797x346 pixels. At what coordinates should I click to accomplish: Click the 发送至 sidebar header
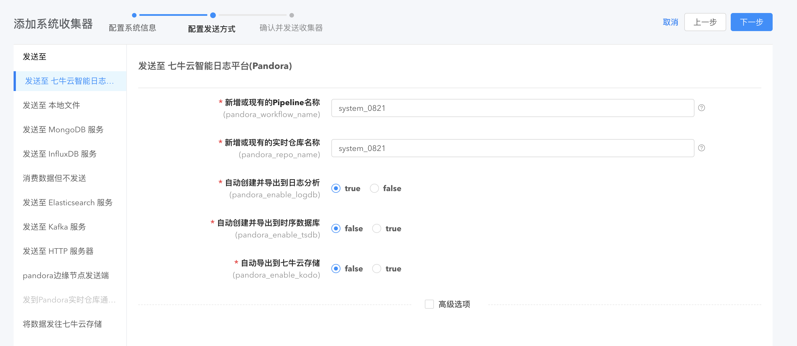34,57
